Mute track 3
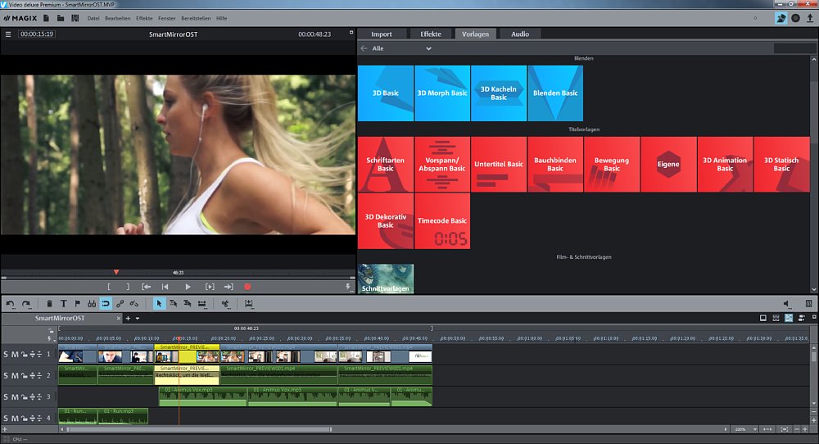Screen dimensions: 819x444 [x=15, y=397]
